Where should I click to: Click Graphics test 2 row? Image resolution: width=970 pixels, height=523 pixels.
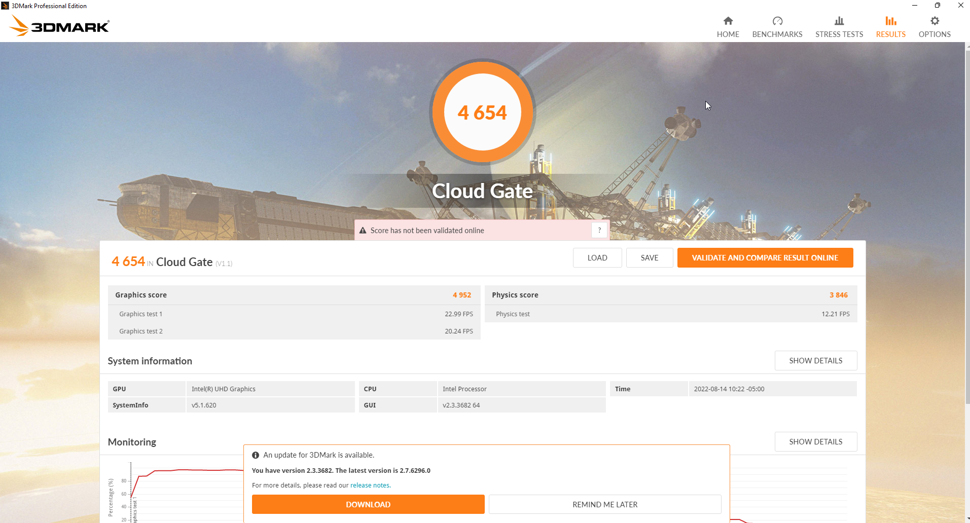pos(294,331)
